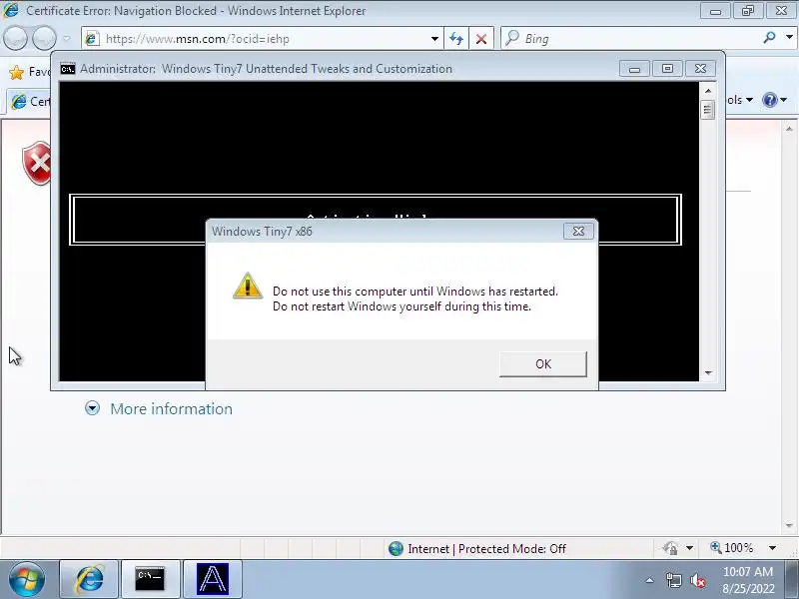Close the Administrator console window
The height and width of the screenshot is (599, 799).
pos(701,69)
